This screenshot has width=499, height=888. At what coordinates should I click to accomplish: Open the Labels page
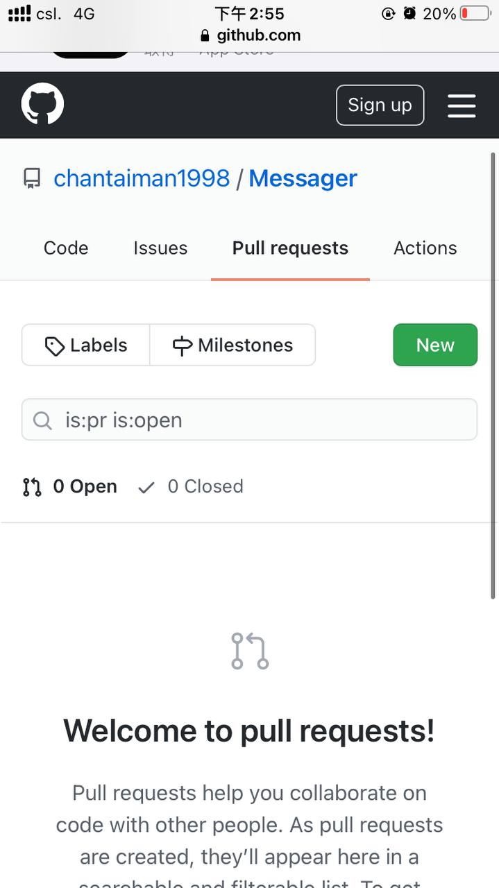click(86, 345)
